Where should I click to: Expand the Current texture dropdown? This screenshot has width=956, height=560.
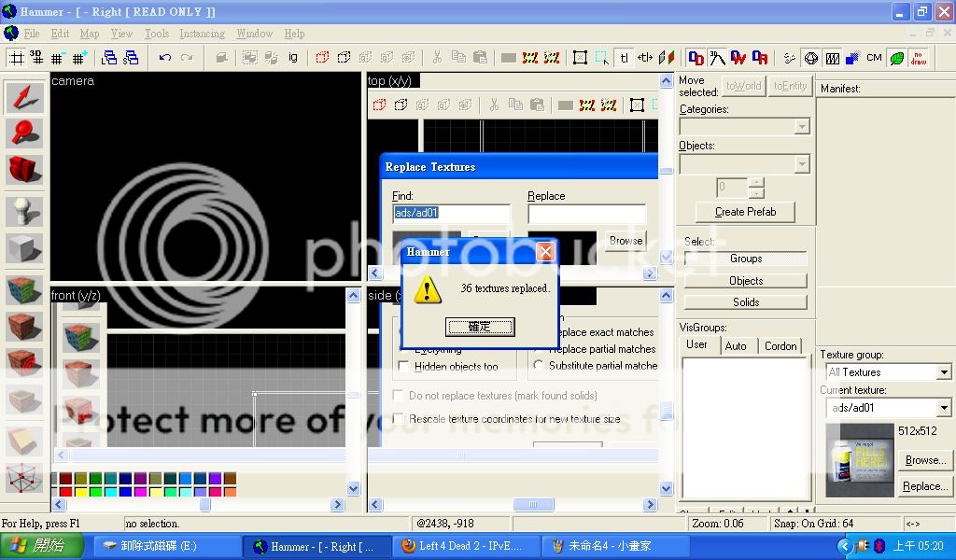pos(943,408)
